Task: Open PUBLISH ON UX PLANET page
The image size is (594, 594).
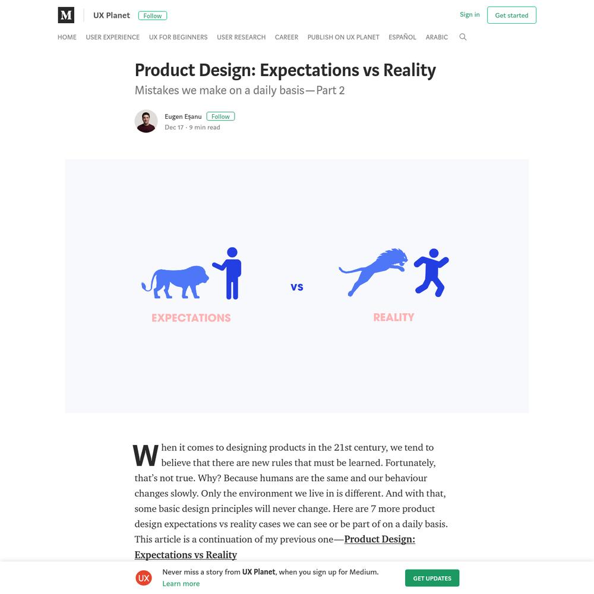Action: pos(343,37)
